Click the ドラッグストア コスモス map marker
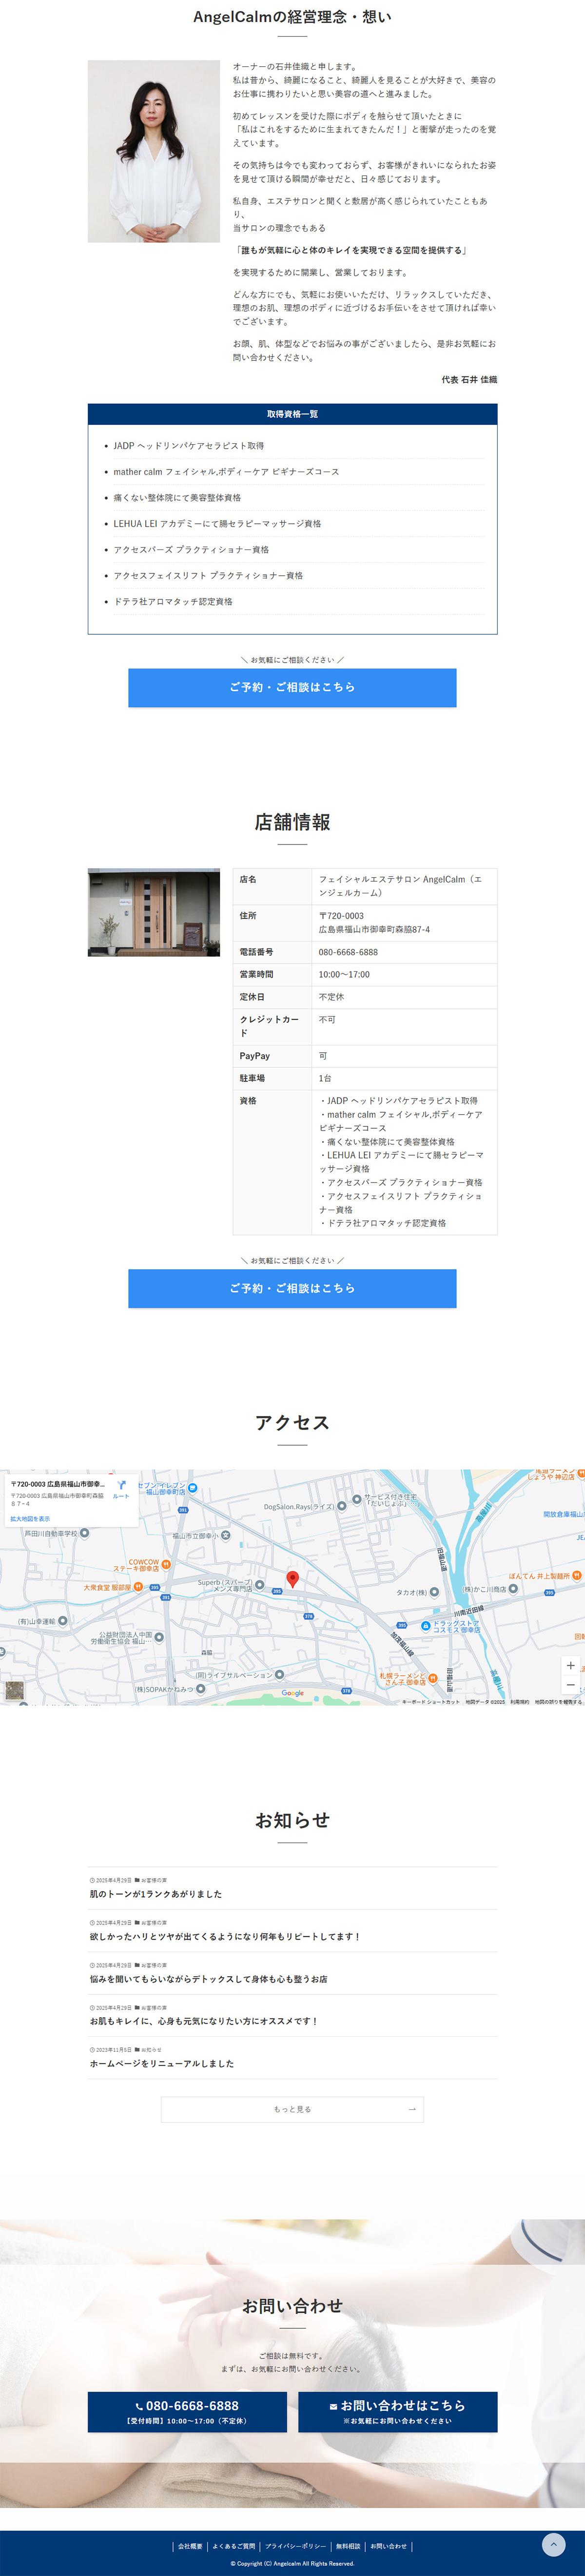 pyautogui.click(x=426, y=1626)
